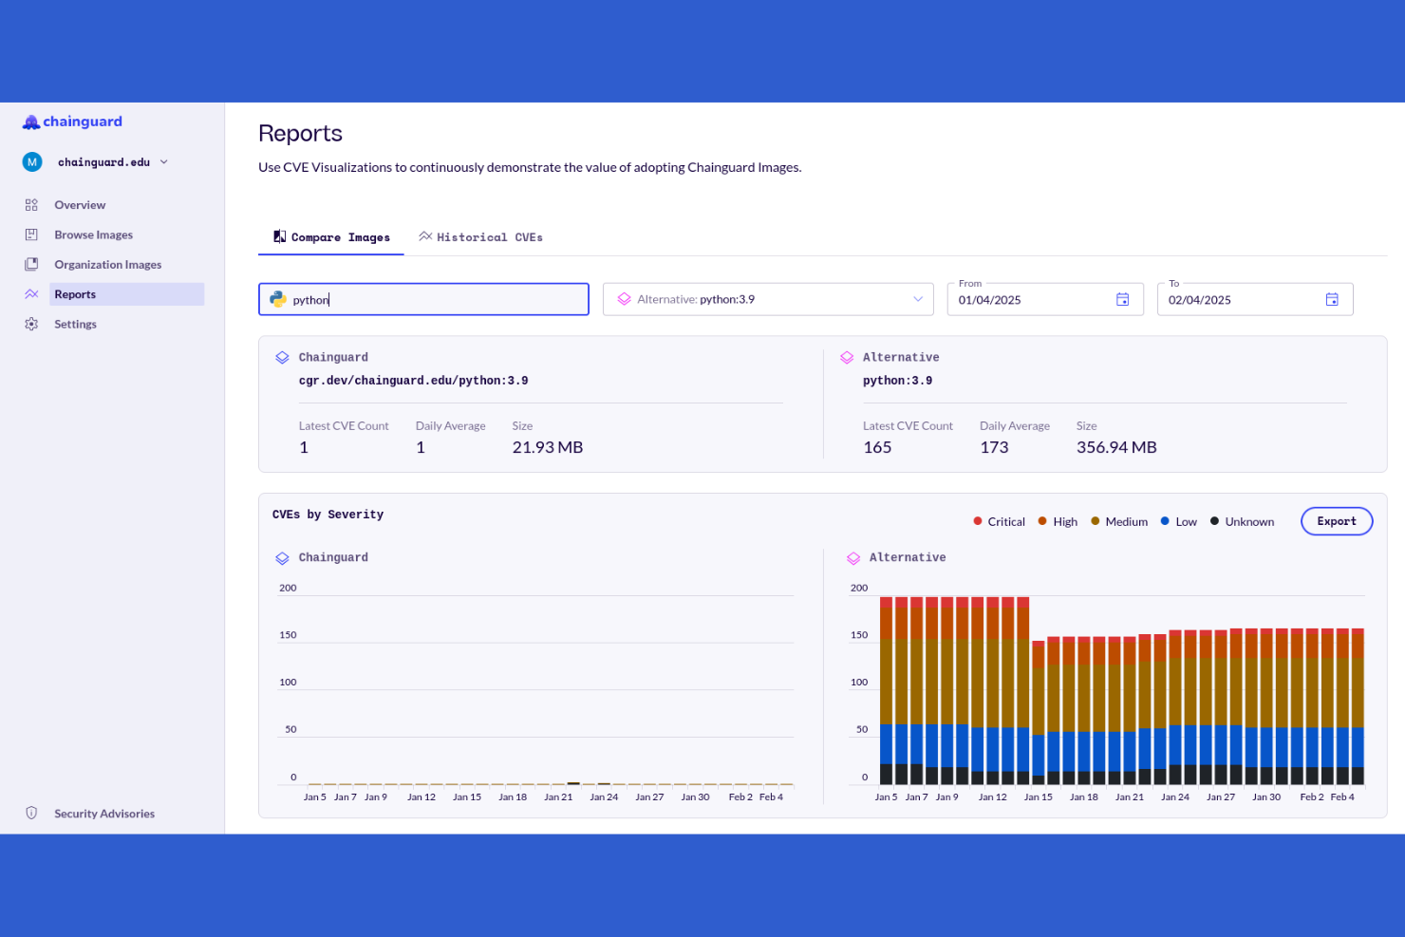Open the To date calendar picker icon
This screenshot has width=1405, height=937.
[1332, 300]
